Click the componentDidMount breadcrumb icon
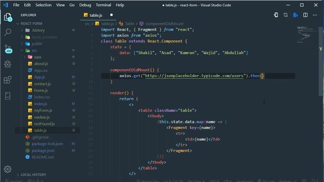 pos(141,24)
